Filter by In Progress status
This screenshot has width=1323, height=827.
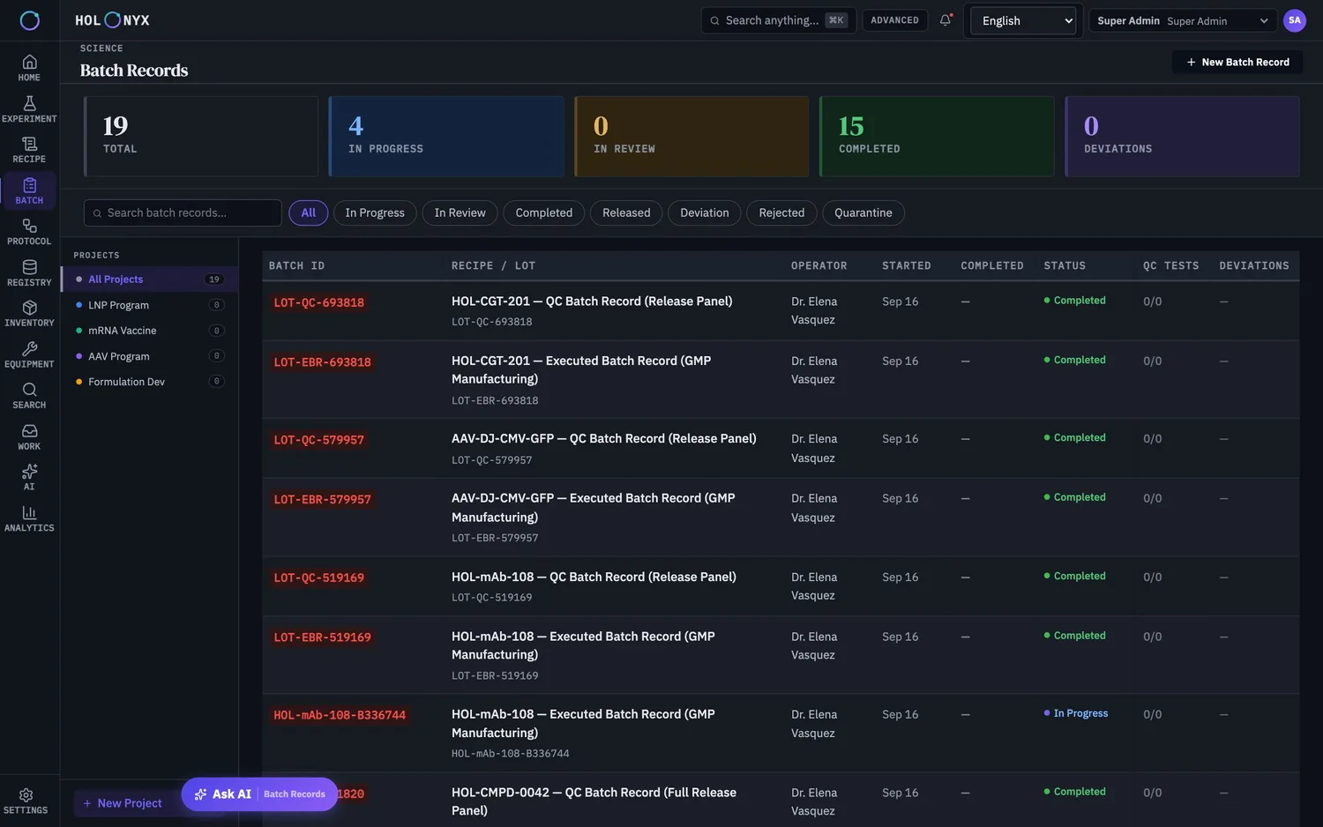(x=375, y=212)
